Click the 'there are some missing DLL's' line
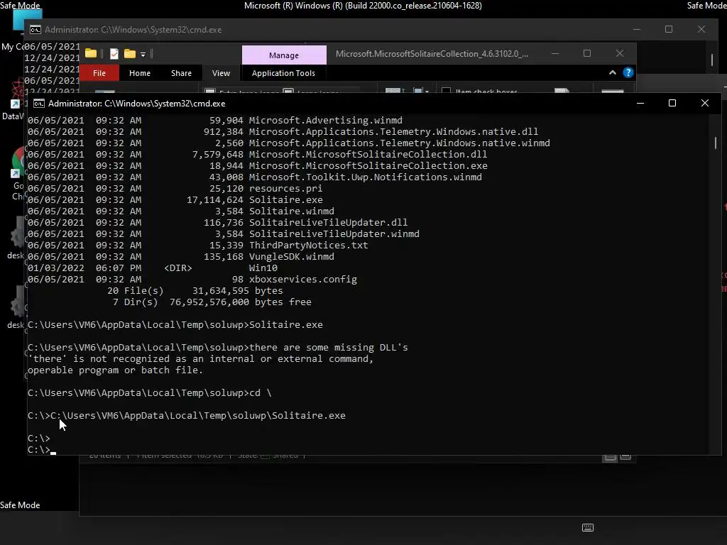 (x=218, y=348)
